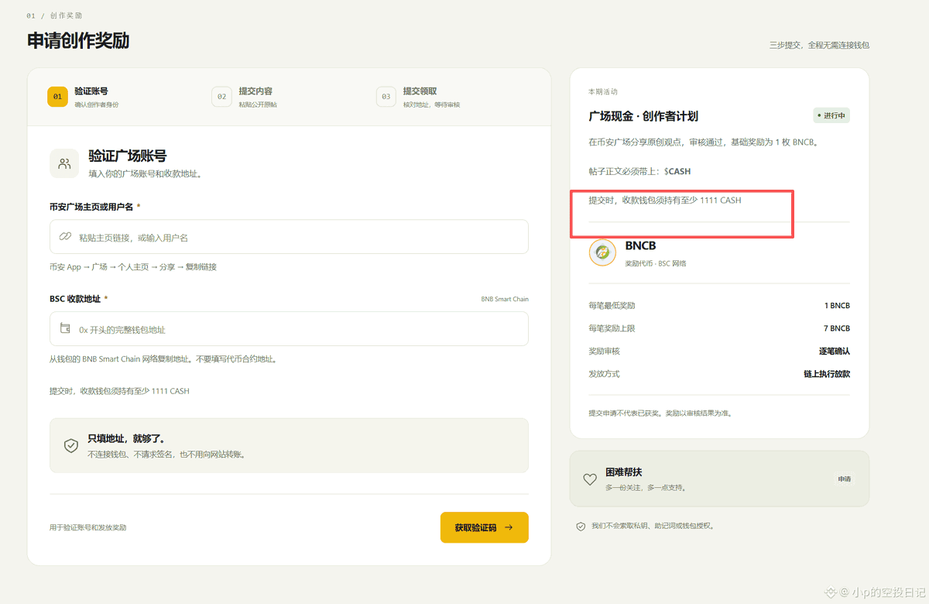Click the 申请 button in 困难帮扶
929x604 pixels.
pos(844,479)
